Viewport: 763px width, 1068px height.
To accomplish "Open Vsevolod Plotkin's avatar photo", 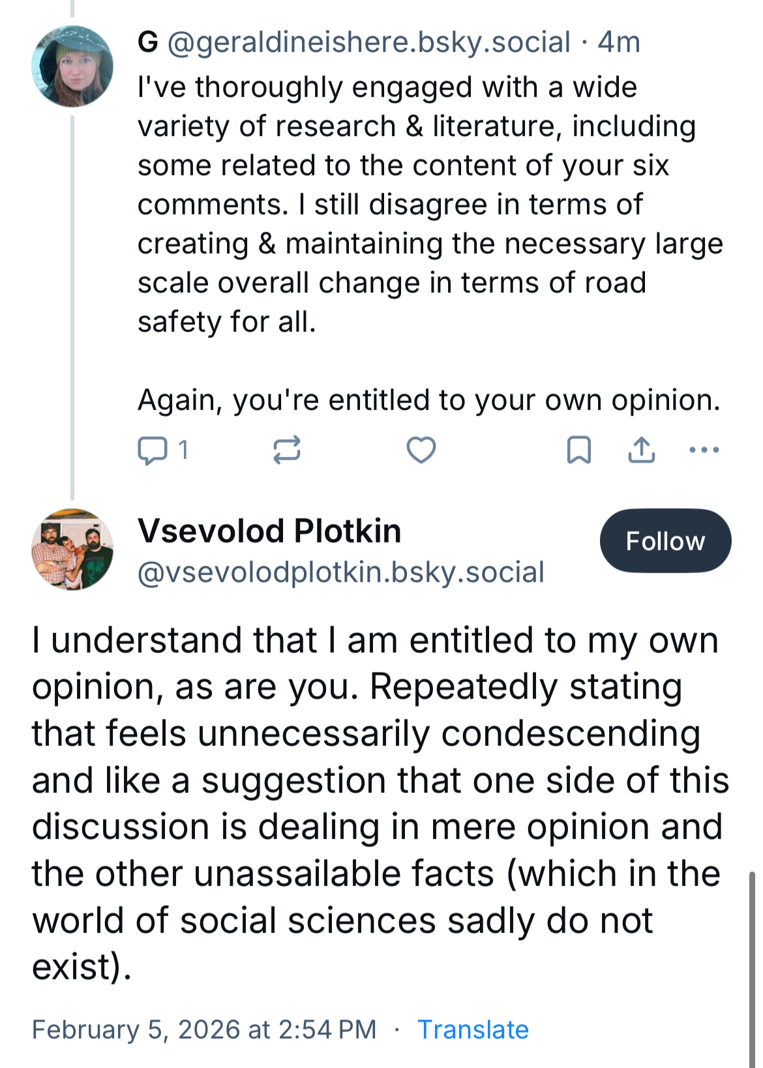I will (x=72, y=550).
